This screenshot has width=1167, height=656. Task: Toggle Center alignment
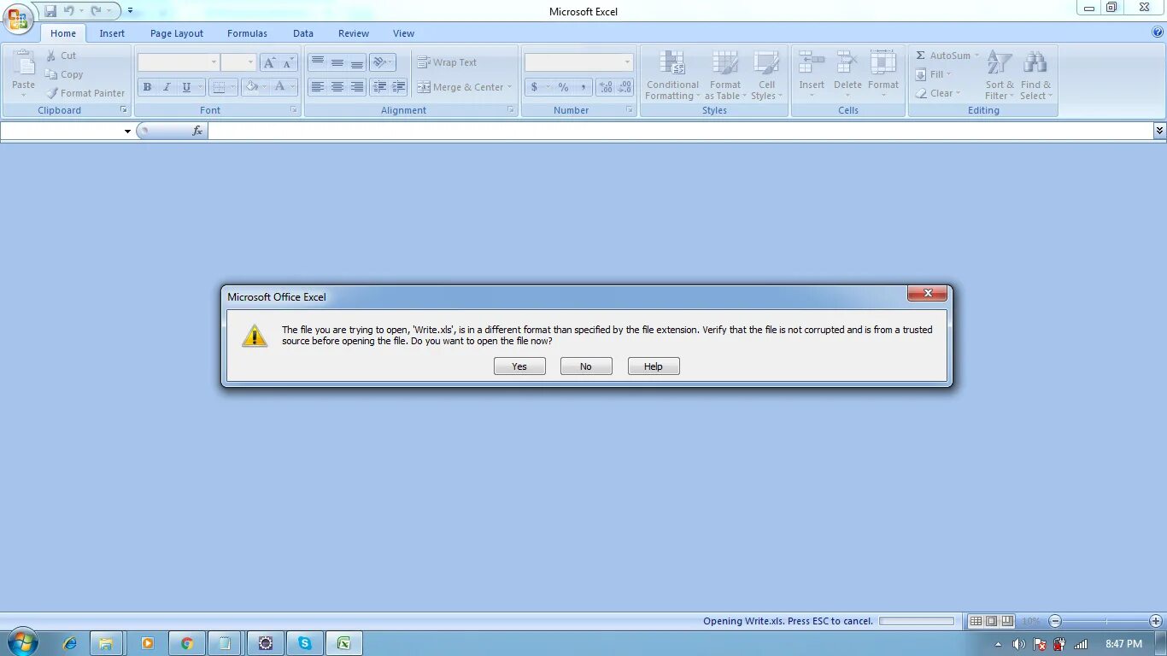pyautogui.click(x=337, y=87)
